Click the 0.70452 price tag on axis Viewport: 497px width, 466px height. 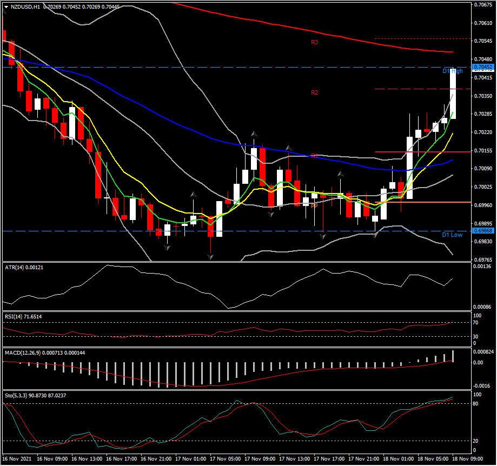(483, 67)
